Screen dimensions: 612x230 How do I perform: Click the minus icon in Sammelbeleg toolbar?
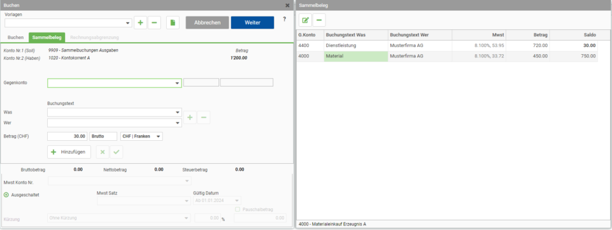coord(319,20)
